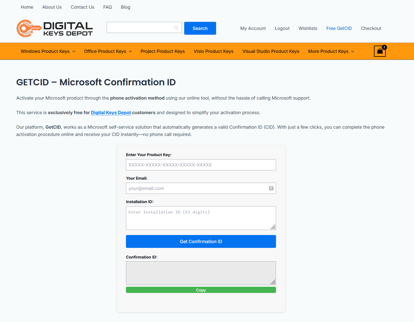Screen dimensions: 414x322
Task: Expand Office Product Keys dropdown
Action: click(108, 51)
